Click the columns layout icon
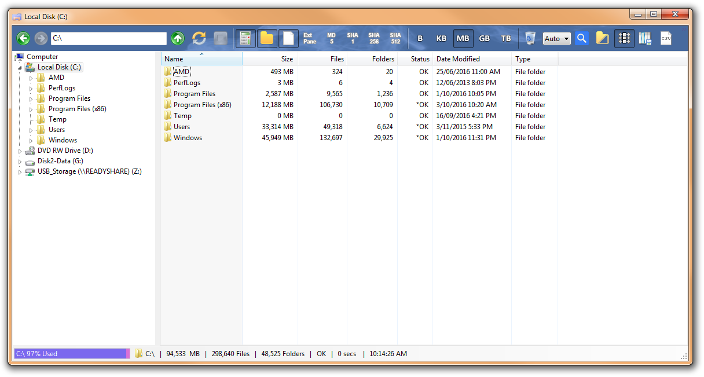This screenshot has height=377, width=704. tap(645, 38)
